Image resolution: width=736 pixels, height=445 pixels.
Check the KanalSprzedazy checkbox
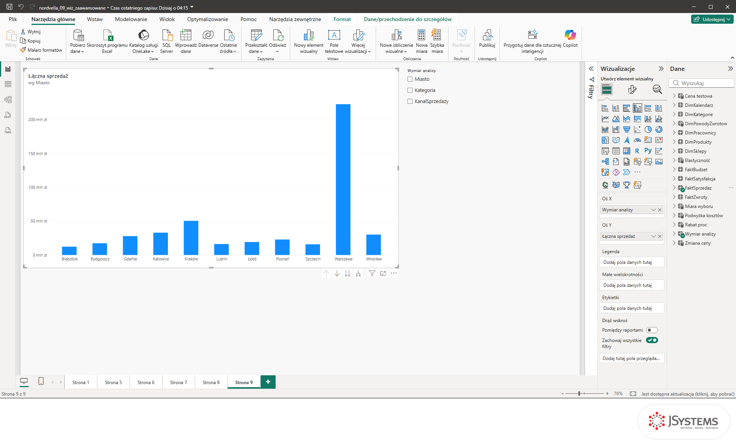coord(410,101)
